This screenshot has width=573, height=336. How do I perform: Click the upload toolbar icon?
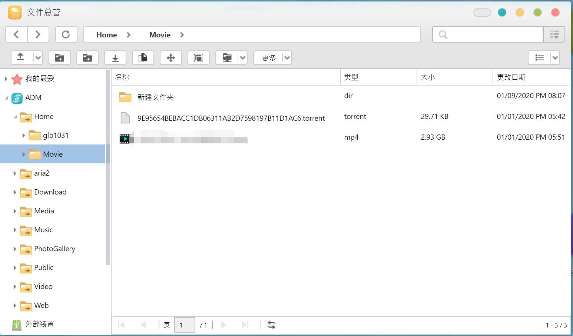[x=21, y=57]
